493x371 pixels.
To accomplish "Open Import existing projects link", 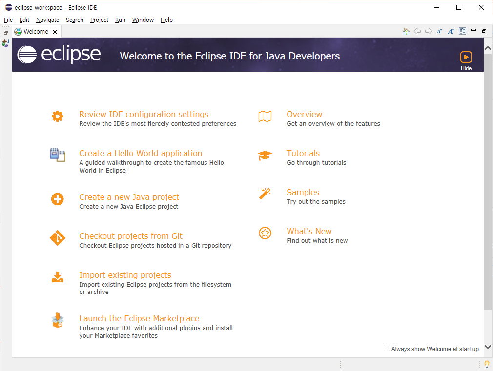I will pos(125,275).
